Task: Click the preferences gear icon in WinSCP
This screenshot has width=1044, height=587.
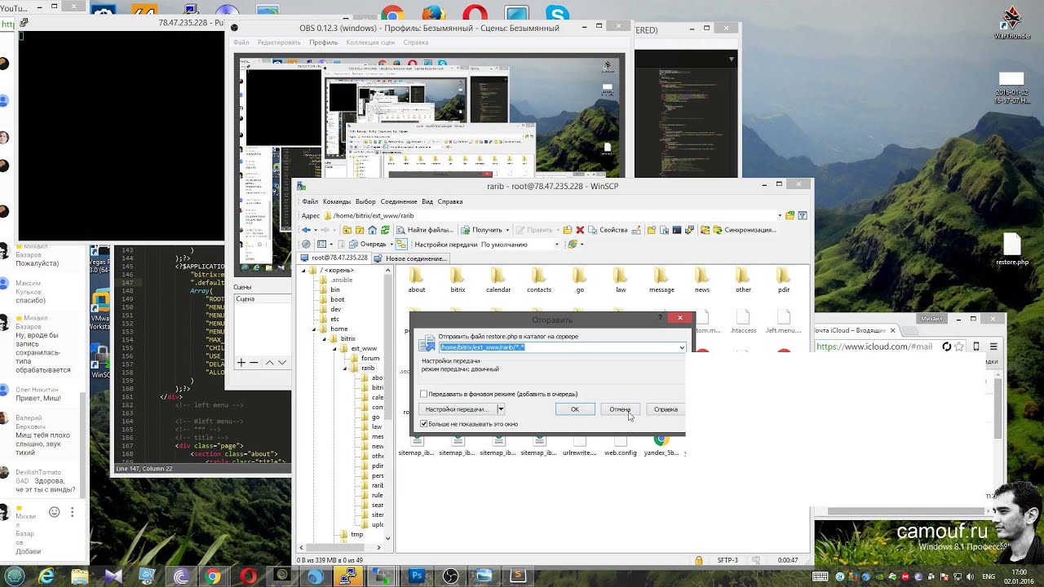Action: [x=306, y=244]
